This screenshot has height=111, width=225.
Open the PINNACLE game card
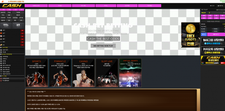tap(60, 73)
